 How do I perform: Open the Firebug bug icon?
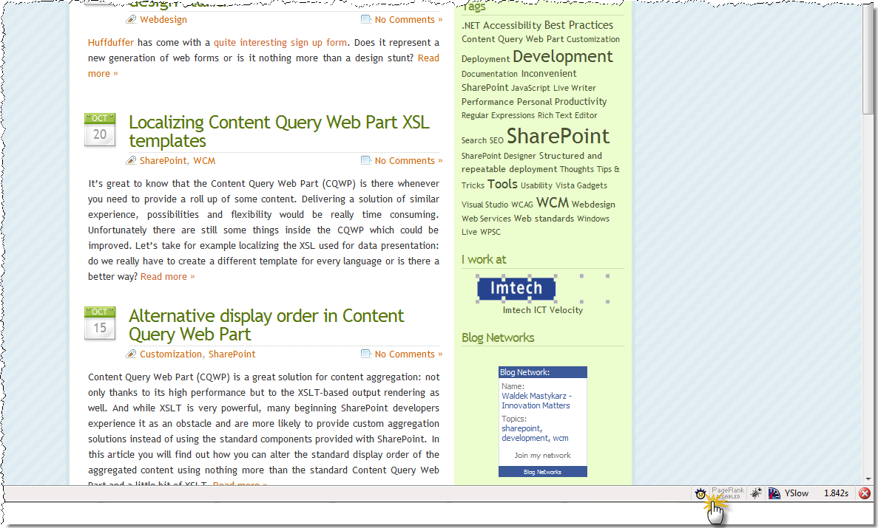(x=756, y=493)
